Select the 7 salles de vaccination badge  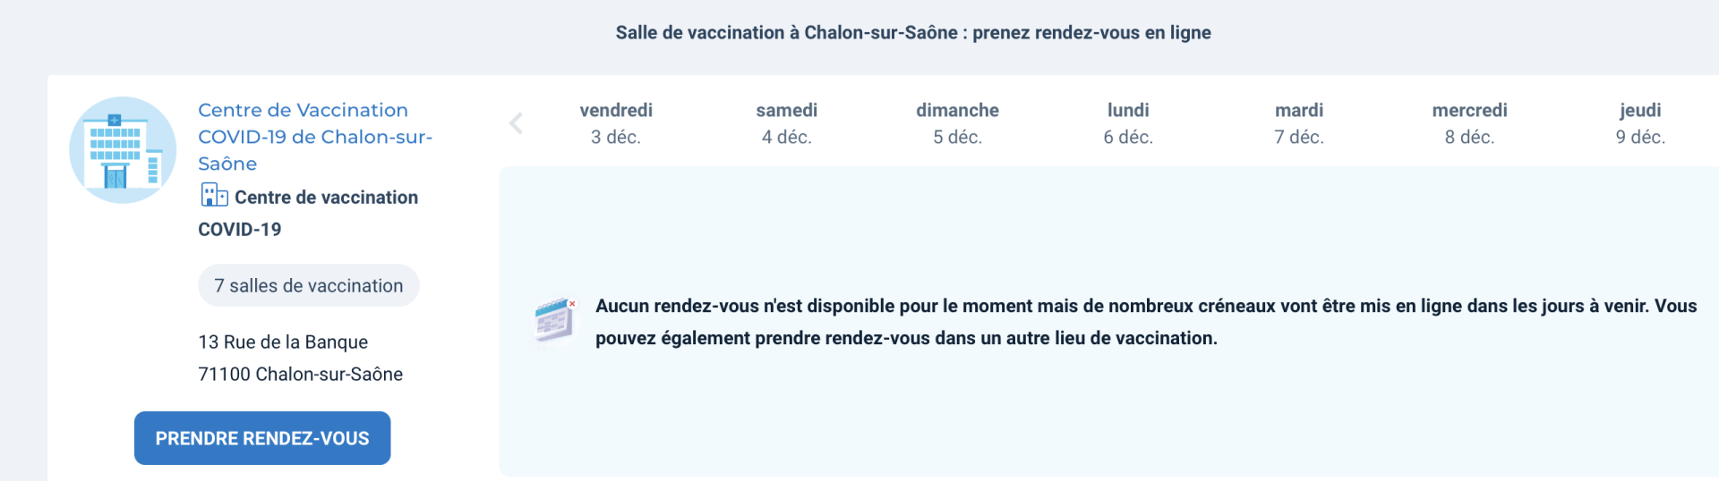(x=309, y=285)
